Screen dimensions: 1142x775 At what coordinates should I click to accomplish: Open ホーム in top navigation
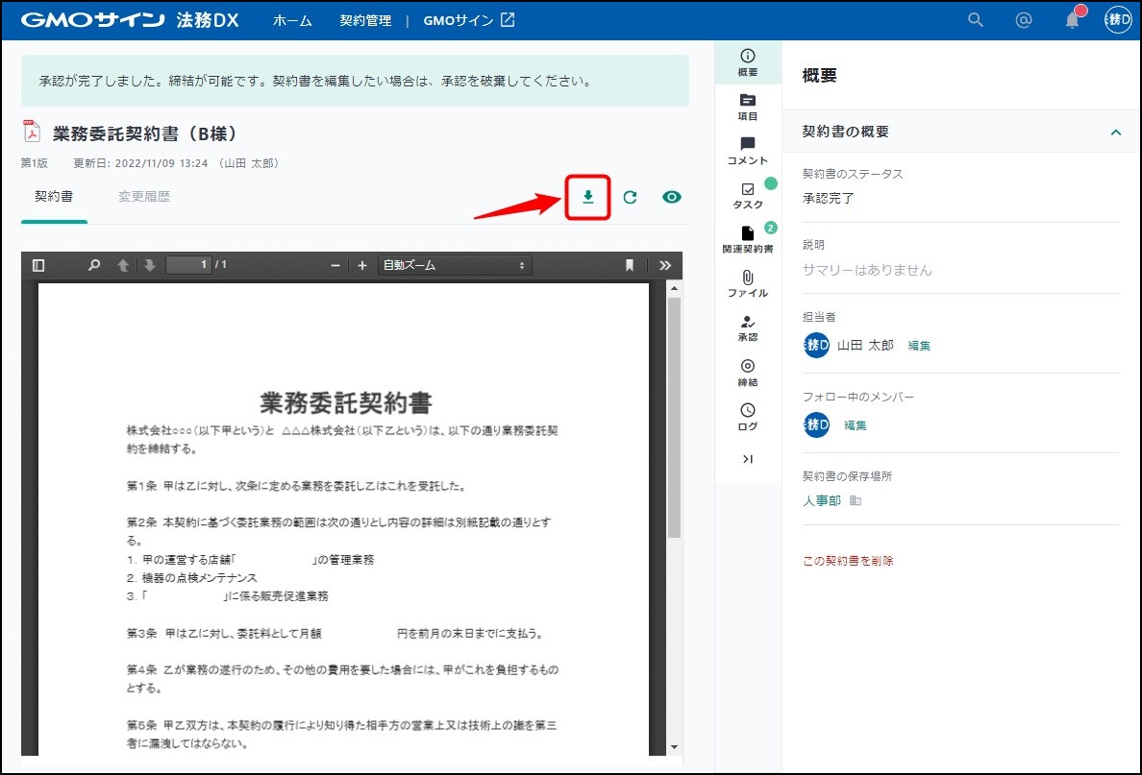click(292, 20)
